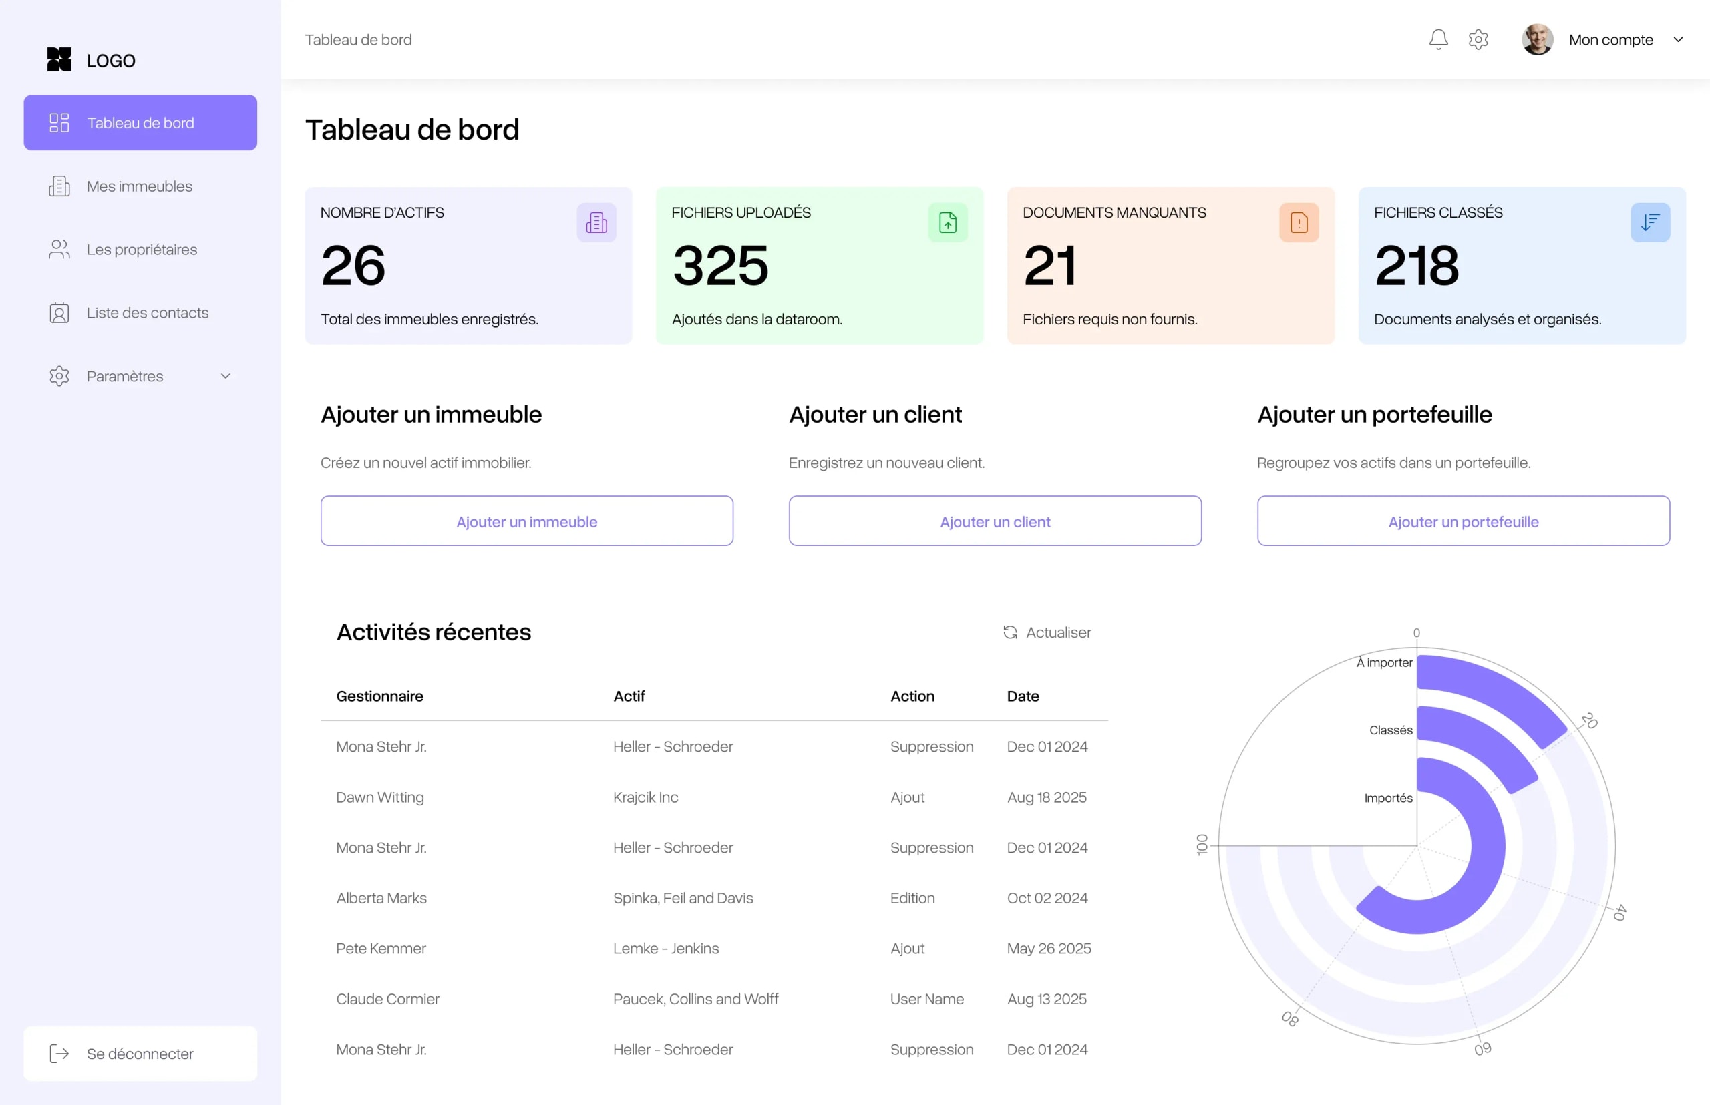Click the contact card icon in sidebar
The height and width of the screenshot is (1105, 1710).
59,313
